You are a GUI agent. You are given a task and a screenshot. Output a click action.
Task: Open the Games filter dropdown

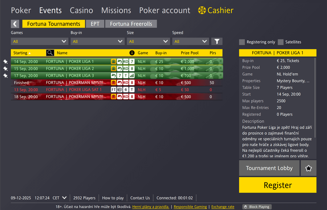[x=40, y=41]
